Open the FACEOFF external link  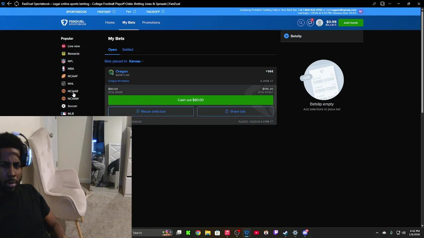tap(155, 12)
